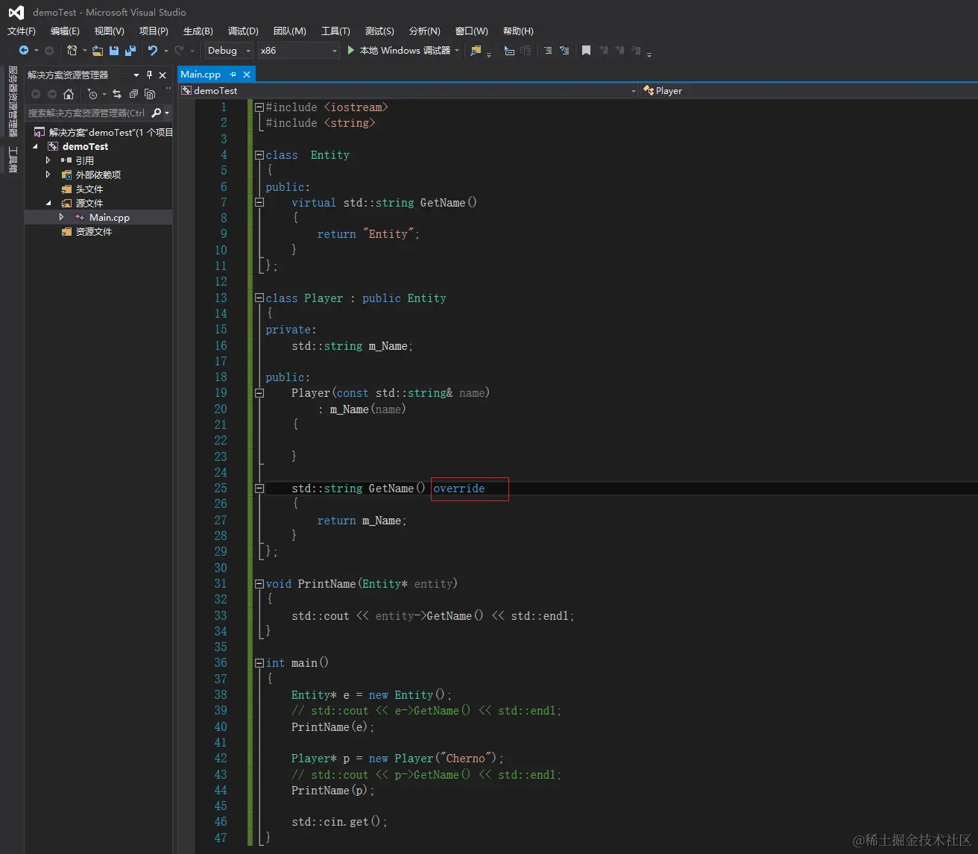Start debugging with the green play arrow
The height and width of the screenshot is (854, 978).
(x=351, y=51)
